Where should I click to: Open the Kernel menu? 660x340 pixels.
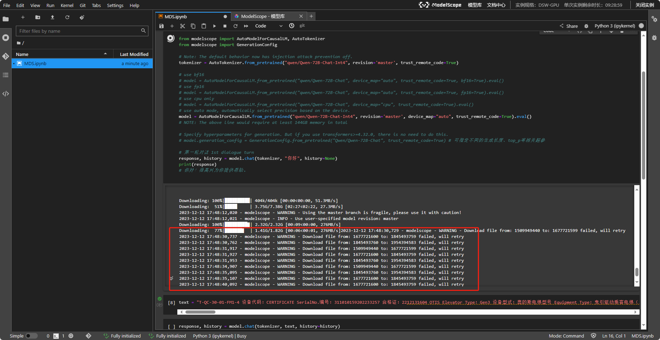67,5
